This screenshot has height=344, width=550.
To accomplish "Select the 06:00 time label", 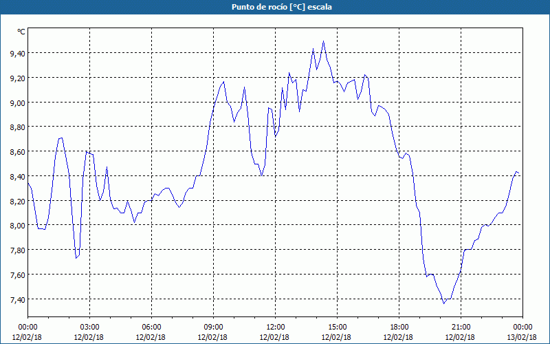I will pyautogui.click(x=151, y=327).
